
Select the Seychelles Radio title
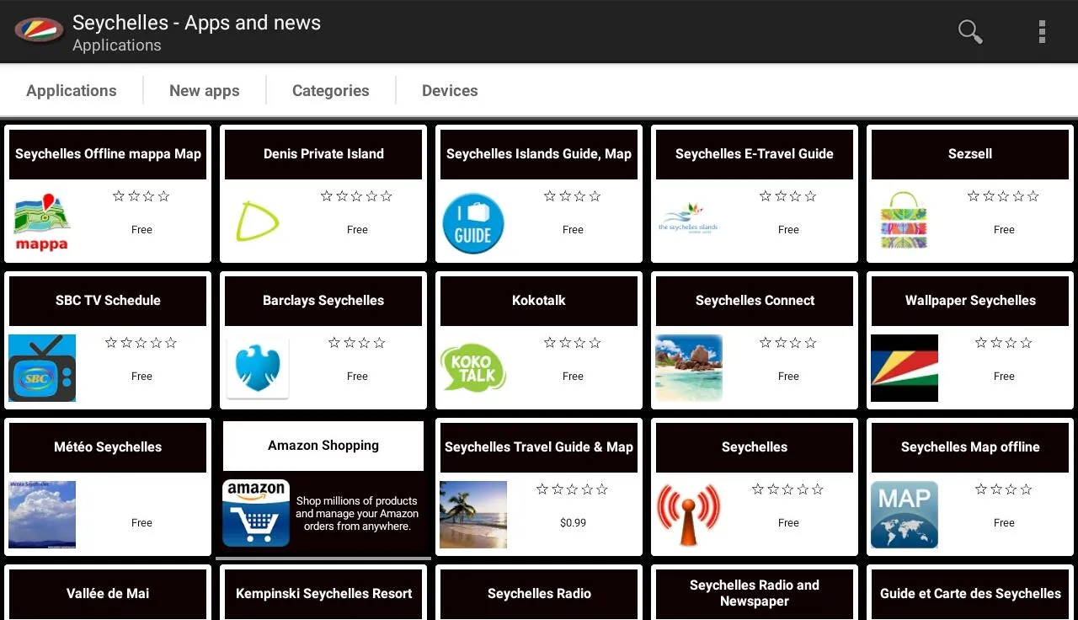[x=539, y=594]
